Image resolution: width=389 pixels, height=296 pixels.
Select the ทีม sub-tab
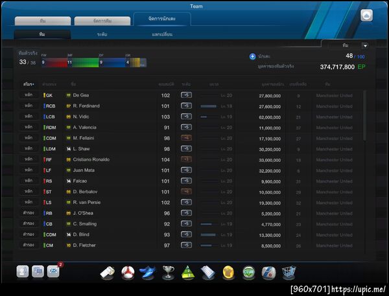(x=42, y=34)
